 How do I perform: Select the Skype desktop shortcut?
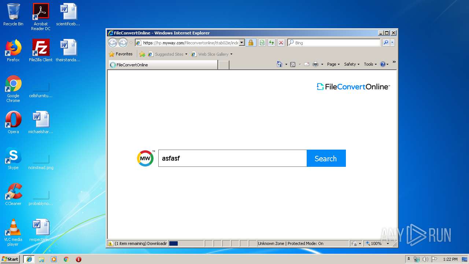pyautogui.click(x=13, y=158)
